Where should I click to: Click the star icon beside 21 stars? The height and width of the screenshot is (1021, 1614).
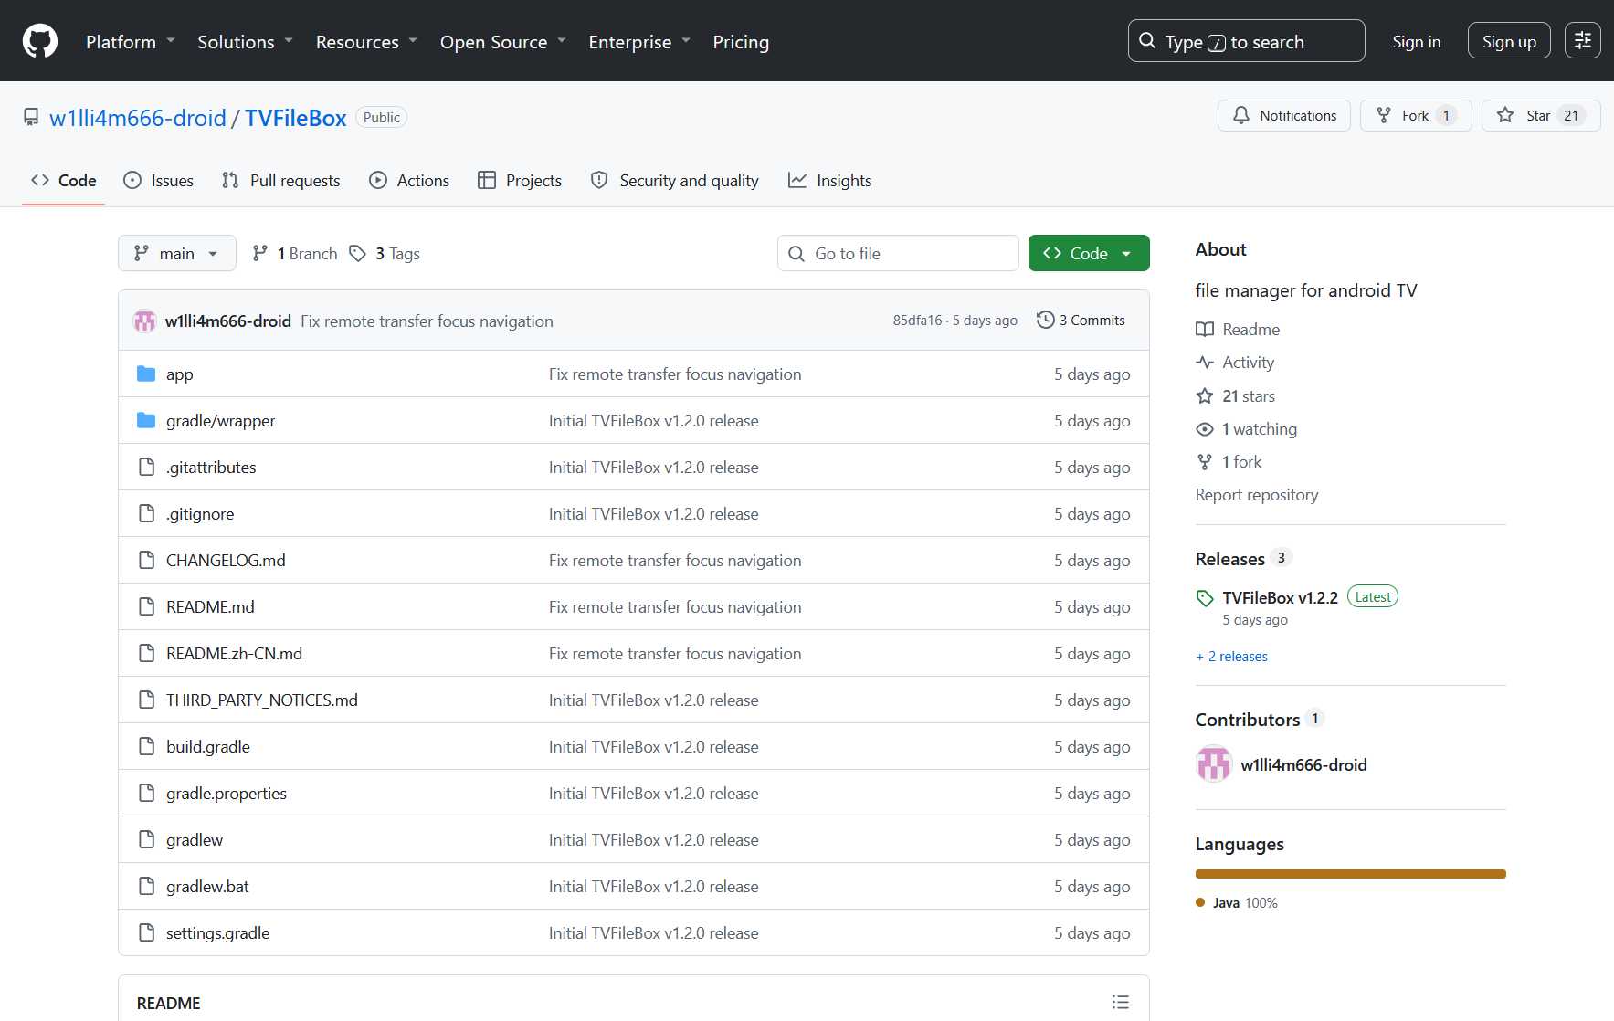coord(1205,395)
